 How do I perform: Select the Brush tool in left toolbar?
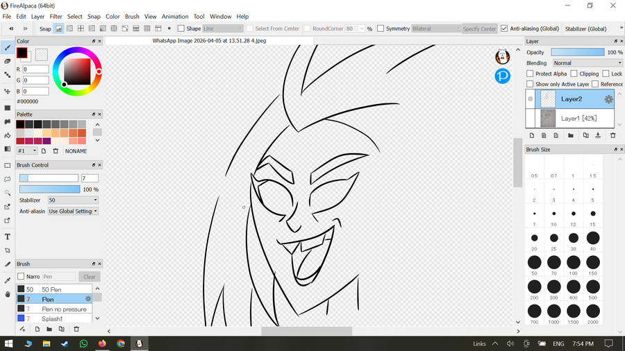tap(8, 48)
